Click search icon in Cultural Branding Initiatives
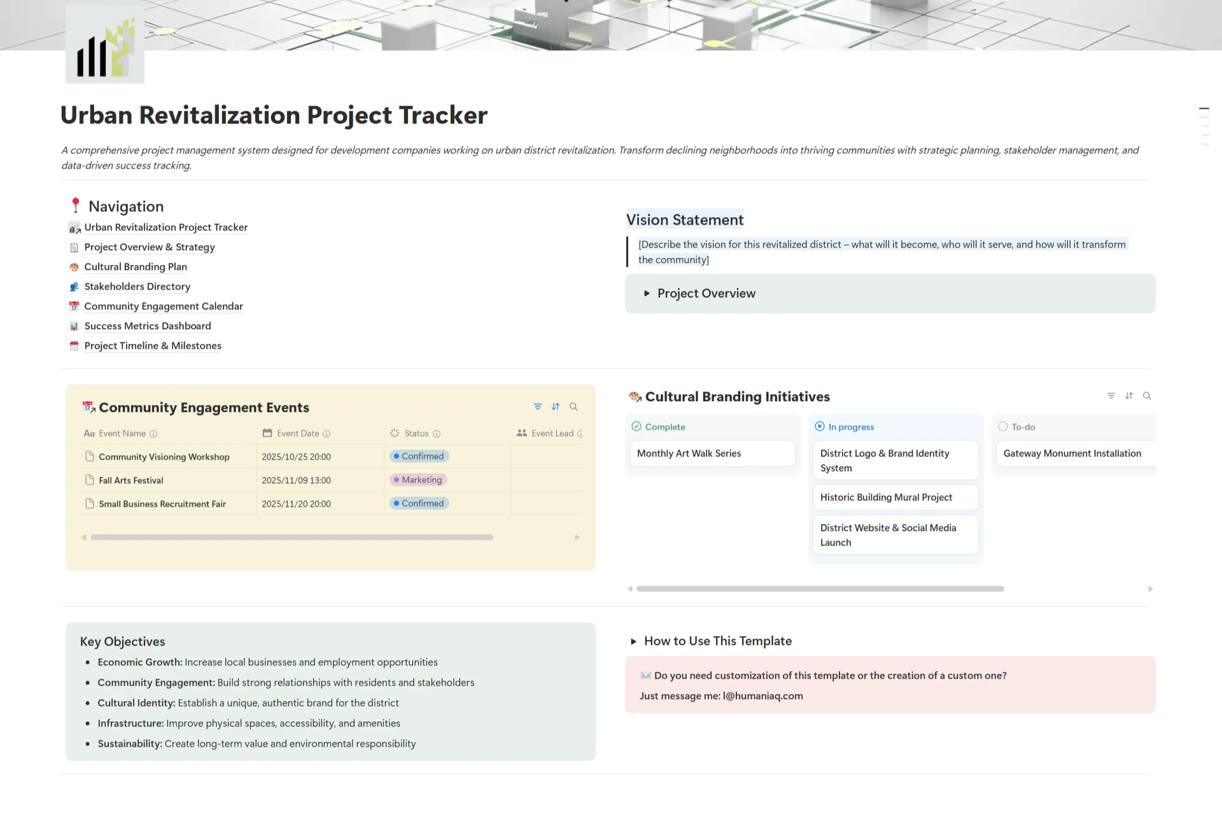This screenshot has width=1222, height=815. point(1147,396)
